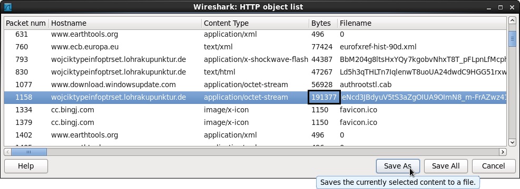Click filename starting with Ld5h3q
520x189 pixels.
pos(423,72)
